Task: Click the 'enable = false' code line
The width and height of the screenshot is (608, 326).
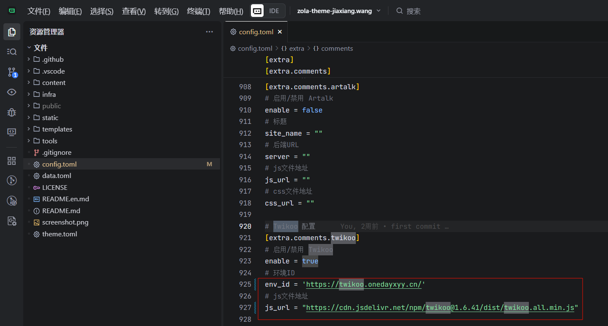Action: click(x=294, y=110)
